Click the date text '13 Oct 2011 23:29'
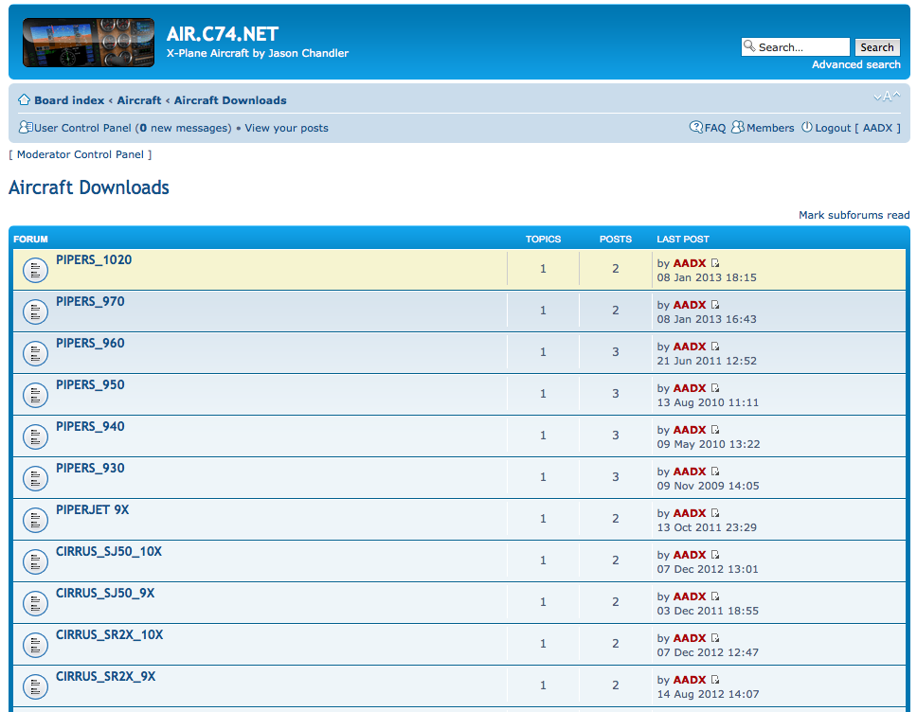 (707, 526)
